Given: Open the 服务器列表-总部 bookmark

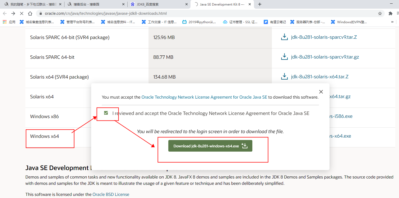Looking at the screenshot, I should click(308, 22).
